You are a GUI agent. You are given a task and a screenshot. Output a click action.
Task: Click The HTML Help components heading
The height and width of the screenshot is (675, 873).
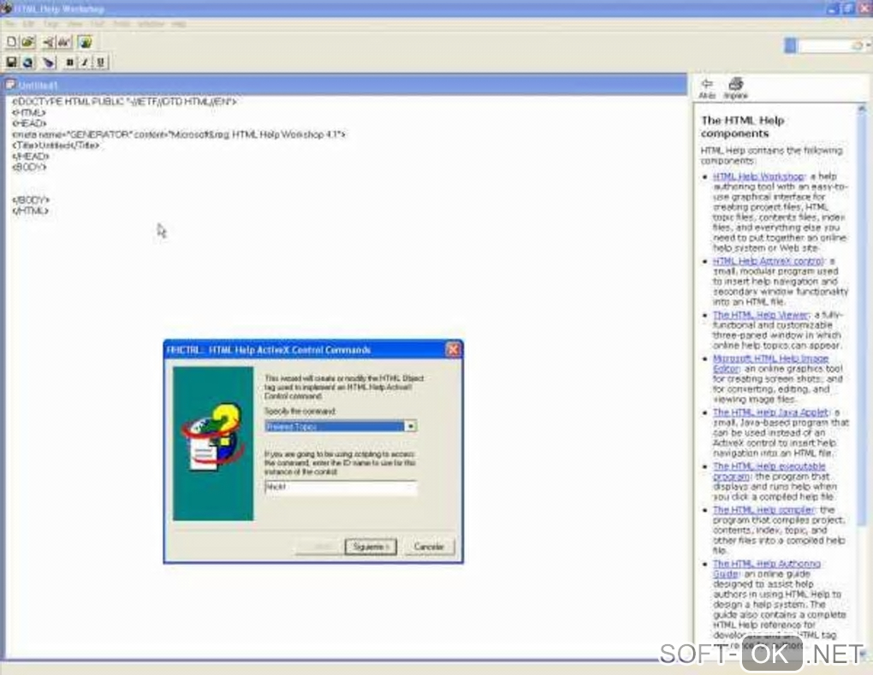tap(742, 127)
